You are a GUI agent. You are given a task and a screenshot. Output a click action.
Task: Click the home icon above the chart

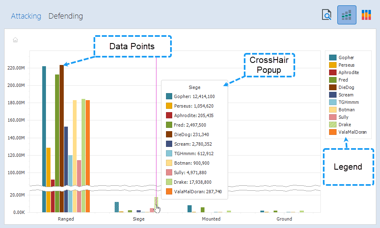click(15, 40)
